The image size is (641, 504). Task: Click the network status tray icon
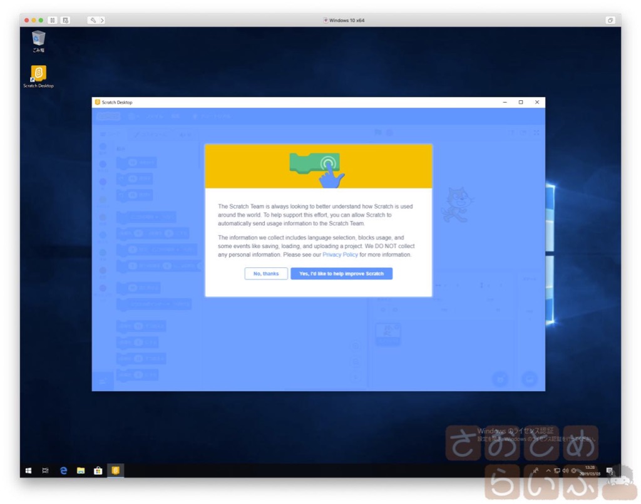[556, 470]
